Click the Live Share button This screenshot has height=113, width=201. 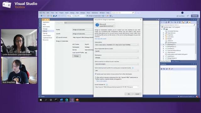pyautogui.click(x=181, y=16)
